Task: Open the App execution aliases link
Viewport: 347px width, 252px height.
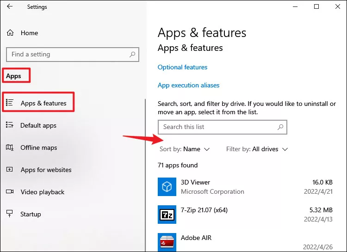Action: point(189,86)
